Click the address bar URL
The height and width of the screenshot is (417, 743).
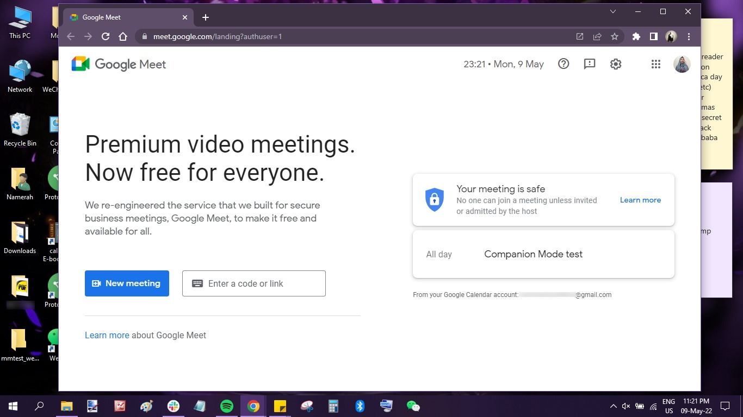(218, 36)
